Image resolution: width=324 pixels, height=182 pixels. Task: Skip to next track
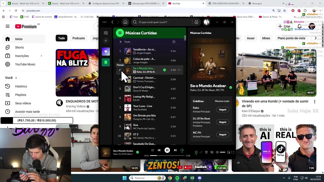point(175,150)
